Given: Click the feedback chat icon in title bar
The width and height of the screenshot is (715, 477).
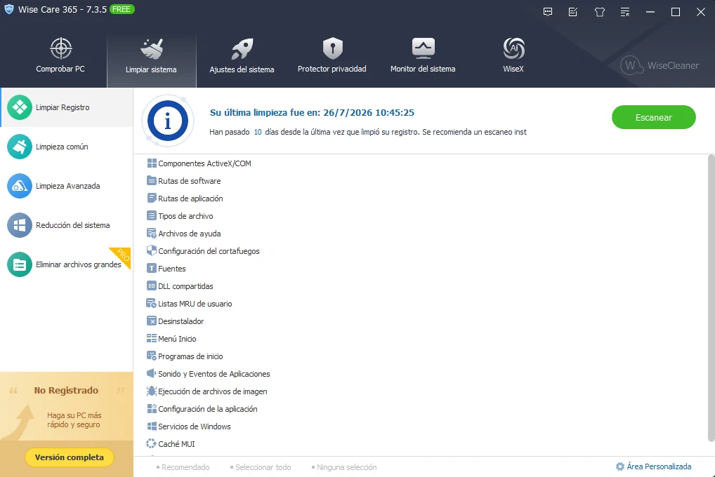Looking at the screenshot, I should (548, 12).
